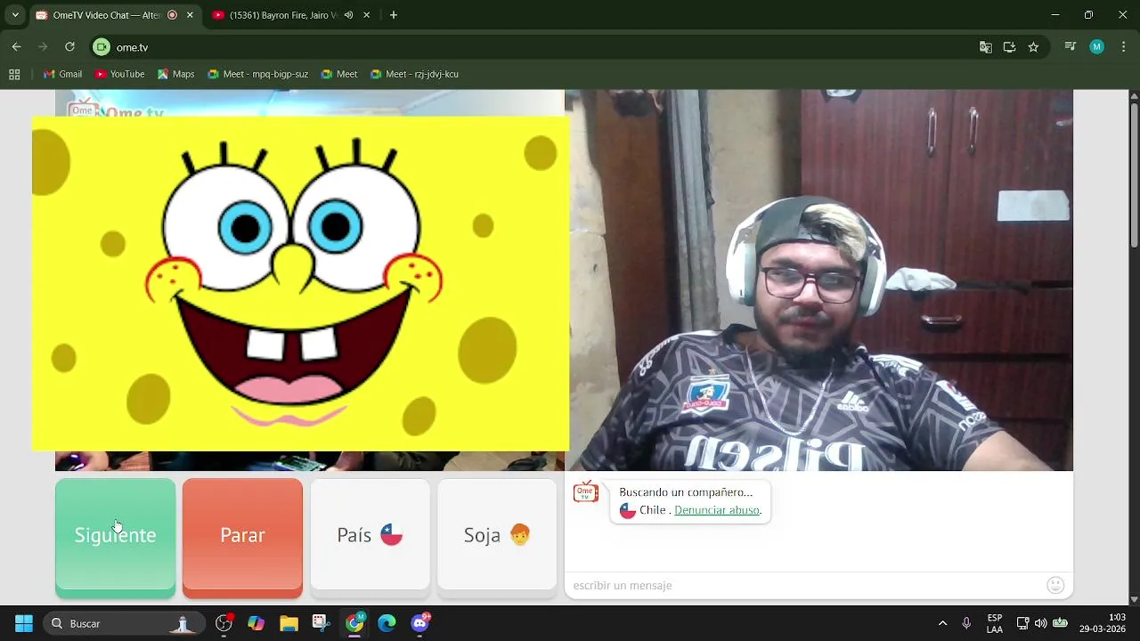Open Discord from the taskbar
Image resolution: width=1140 pixels, height=641 pixels.
point(419,623)
